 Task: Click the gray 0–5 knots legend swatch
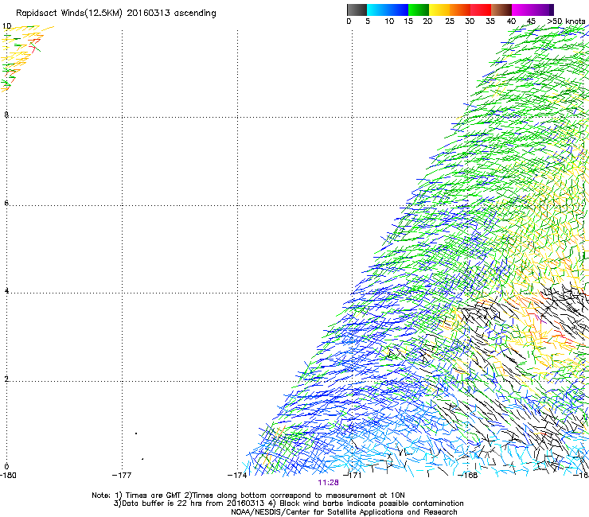coord(357,10)
